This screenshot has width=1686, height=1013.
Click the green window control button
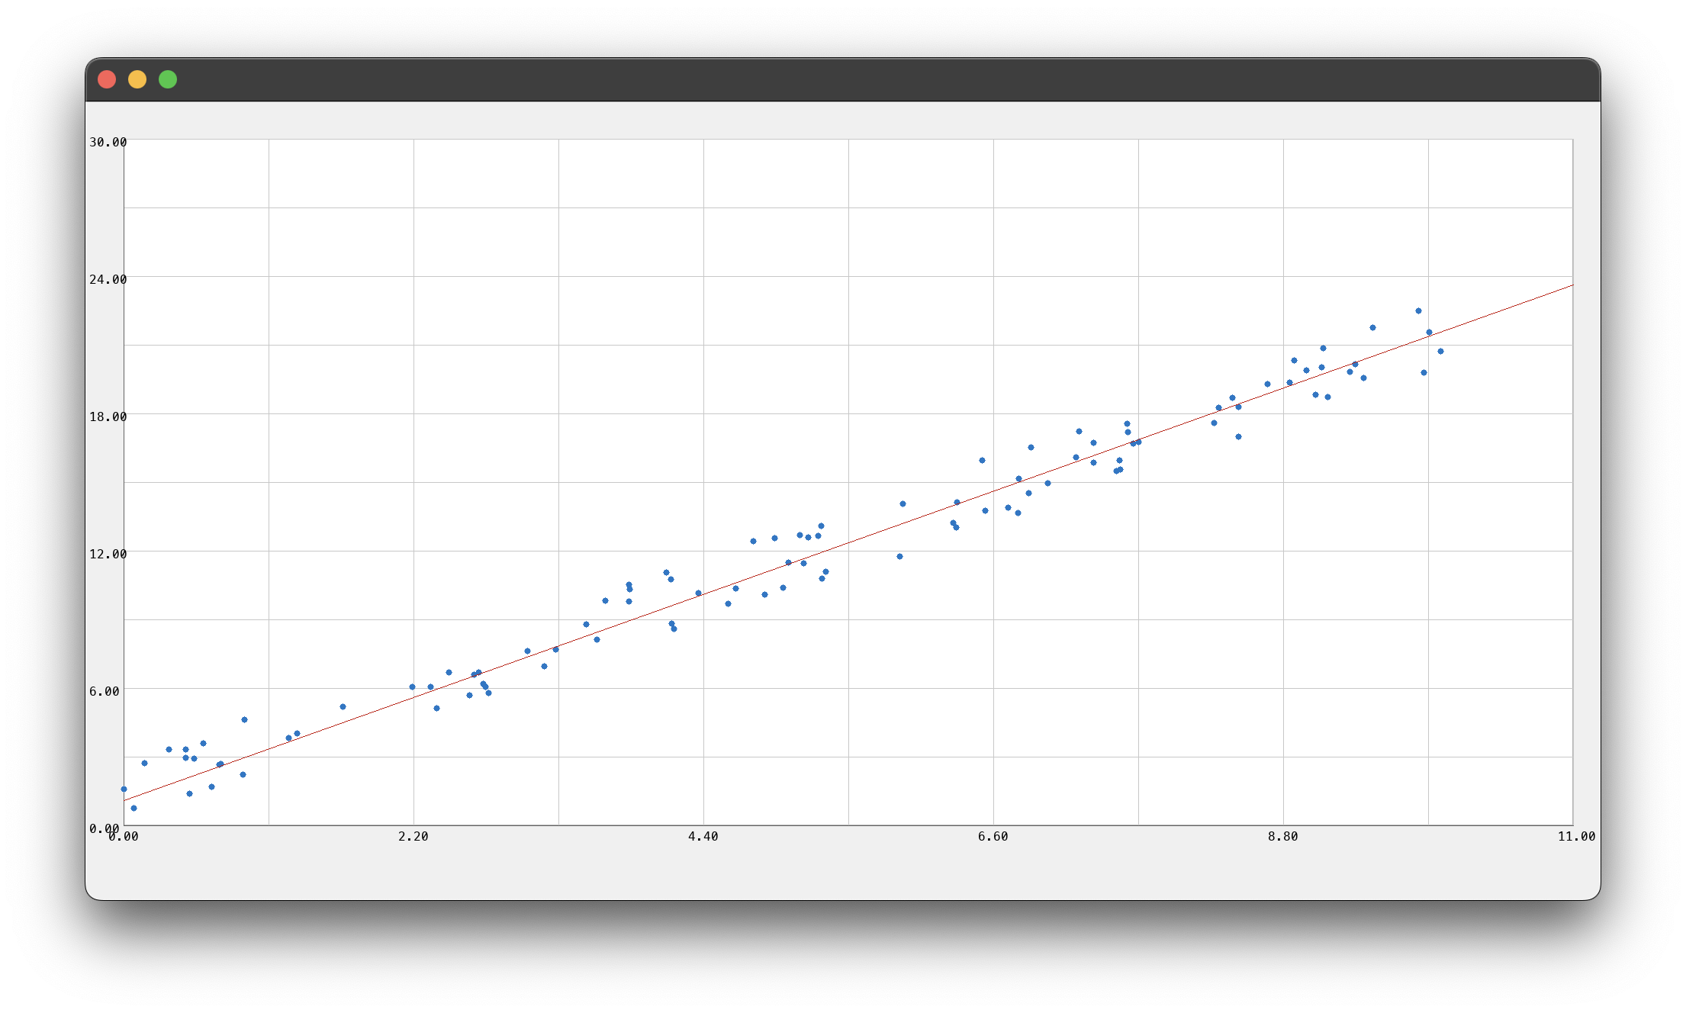click(x=168, y=79)
